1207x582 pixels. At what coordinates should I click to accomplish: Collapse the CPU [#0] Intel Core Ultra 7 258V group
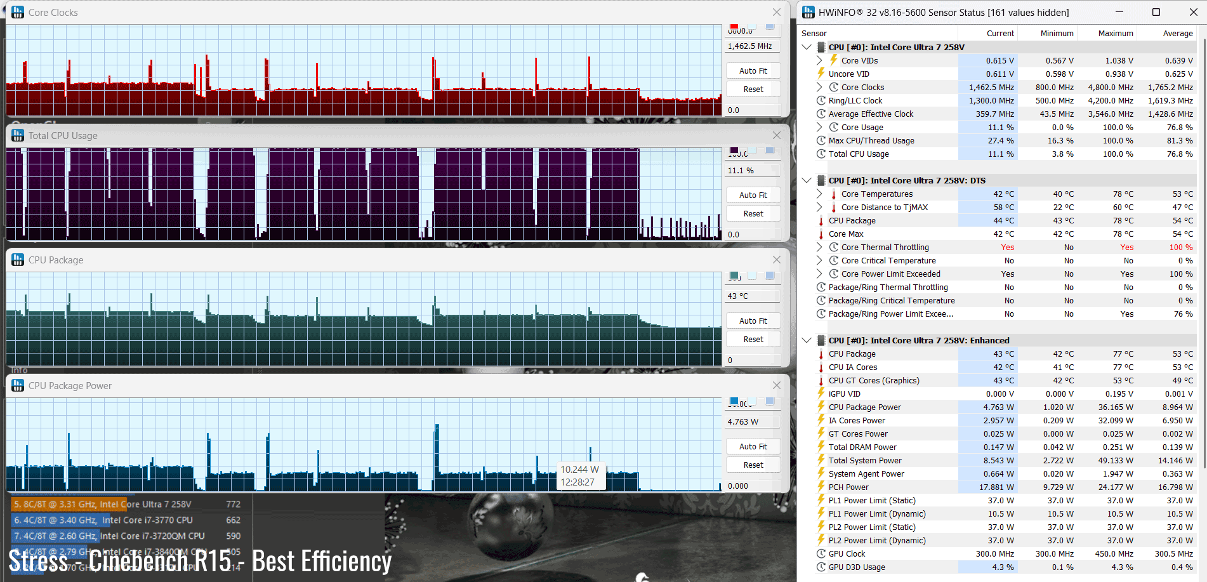tap(807, 47)
